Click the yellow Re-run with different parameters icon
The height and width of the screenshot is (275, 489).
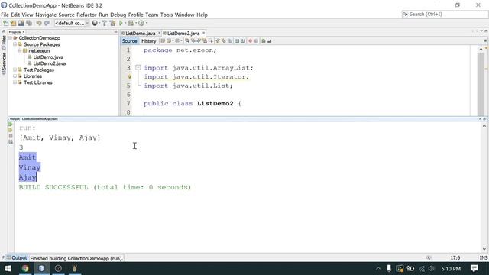pyautogui.click(x=10, y=130)
